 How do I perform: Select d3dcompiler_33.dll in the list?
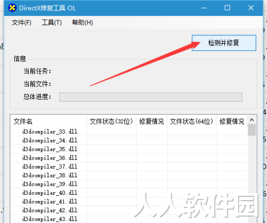click(50, 132)
